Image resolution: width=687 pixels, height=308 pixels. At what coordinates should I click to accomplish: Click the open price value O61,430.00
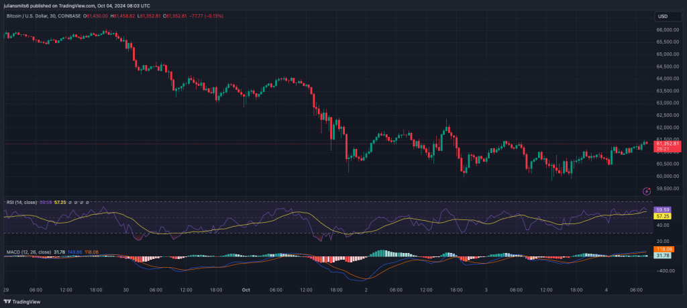95,16
